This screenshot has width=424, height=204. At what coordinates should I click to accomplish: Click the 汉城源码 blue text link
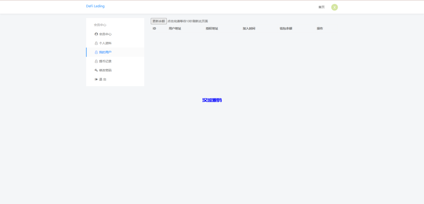pos(212,100)
